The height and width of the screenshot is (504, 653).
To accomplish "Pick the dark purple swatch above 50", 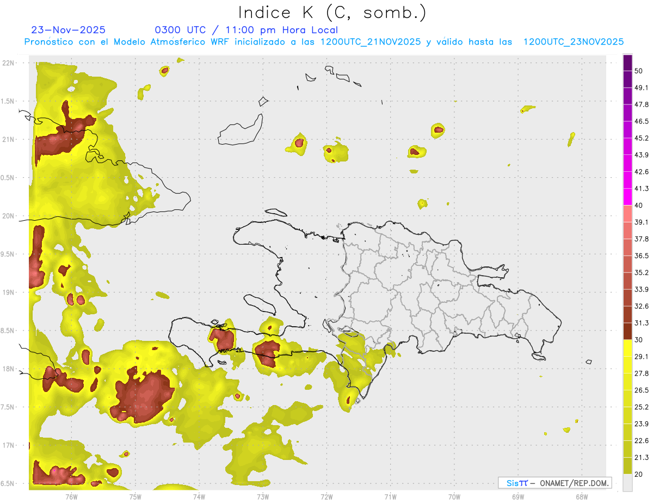I will point(627,63).
